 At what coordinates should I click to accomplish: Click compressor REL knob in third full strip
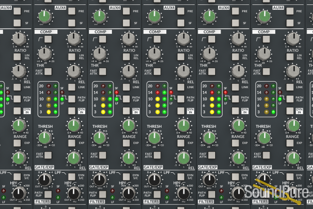tap(183, 71)
